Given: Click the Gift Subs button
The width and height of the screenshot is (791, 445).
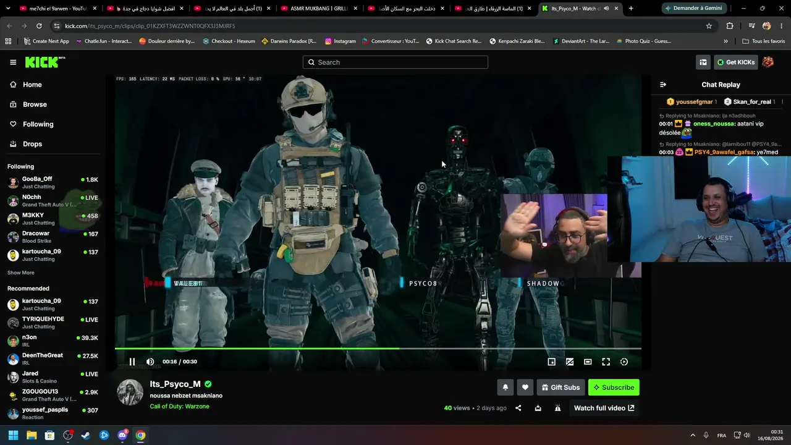Looking at the screenshot, I should tap(561, 388).
